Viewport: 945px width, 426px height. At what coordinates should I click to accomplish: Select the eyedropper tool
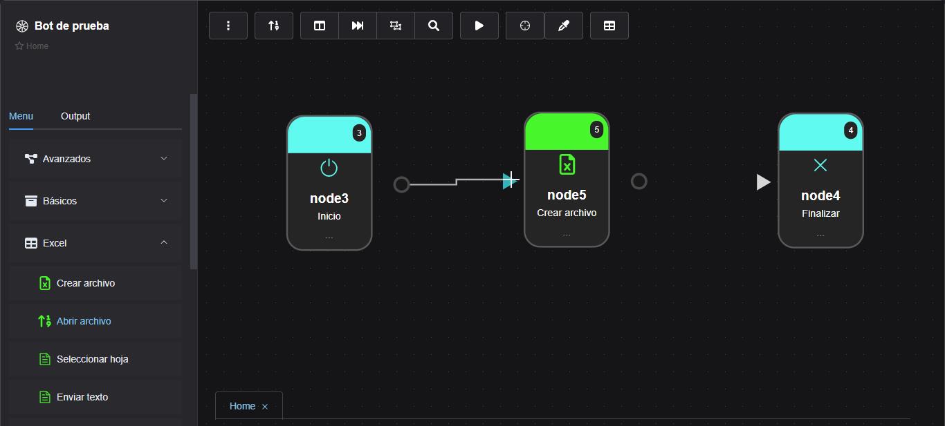[564, 26]
